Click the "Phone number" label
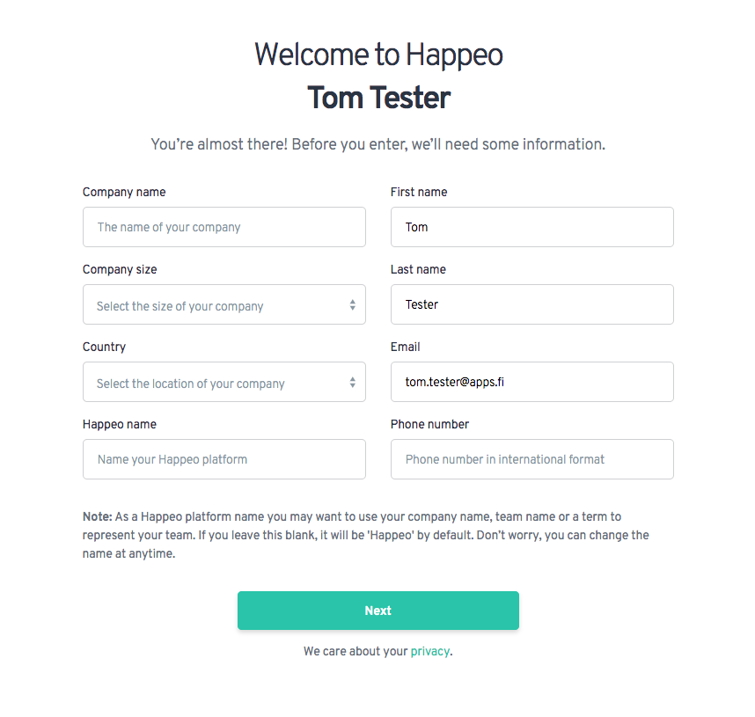This screenshot has height=717, width=755. tap(429, 424)
